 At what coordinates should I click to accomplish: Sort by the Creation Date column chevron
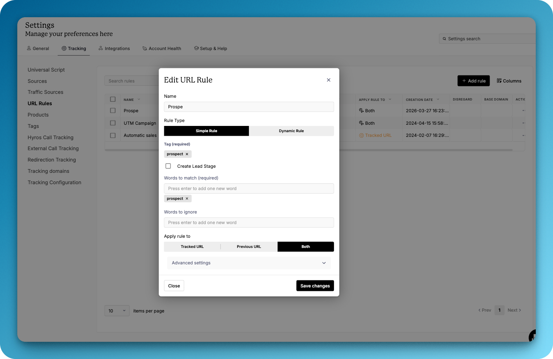pos(438,99)
